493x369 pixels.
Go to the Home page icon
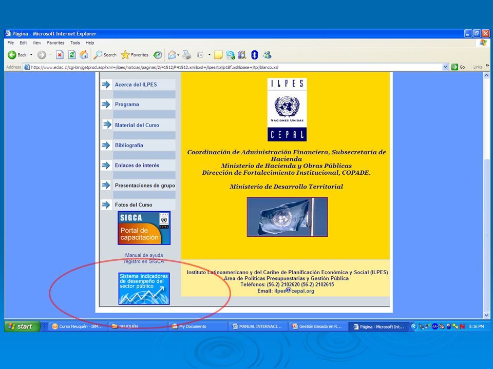pyautogui.click(x=84, y=55)
